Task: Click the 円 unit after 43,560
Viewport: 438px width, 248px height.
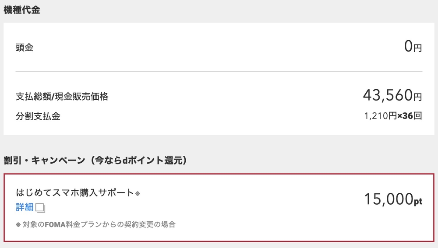Action: [418, 96]
